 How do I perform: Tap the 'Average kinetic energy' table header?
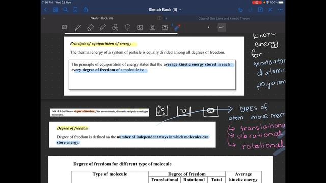tap(243, 177)
